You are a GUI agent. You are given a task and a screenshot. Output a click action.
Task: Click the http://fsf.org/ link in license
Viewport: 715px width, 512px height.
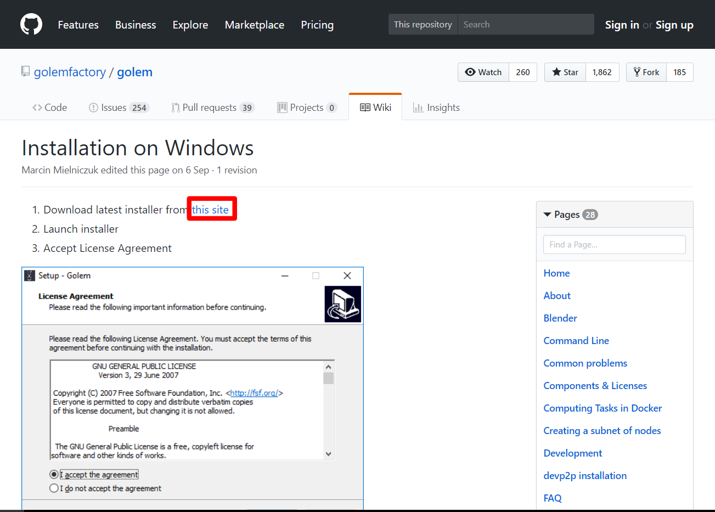coord(254,393)
